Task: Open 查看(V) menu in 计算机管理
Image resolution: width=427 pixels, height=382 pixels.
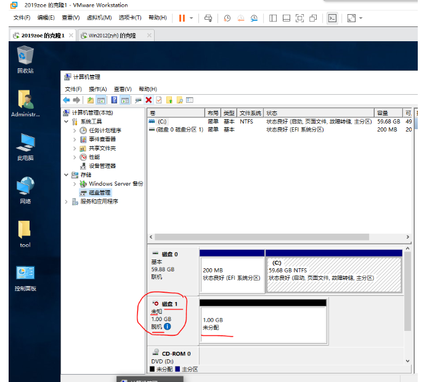Action: pyautogui.click(x=123, y=89)
